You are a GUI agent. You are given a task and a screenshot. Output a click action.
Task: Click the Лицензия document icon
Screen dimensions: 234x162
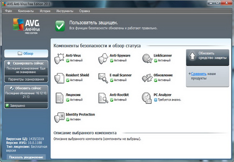click(59, 98)
